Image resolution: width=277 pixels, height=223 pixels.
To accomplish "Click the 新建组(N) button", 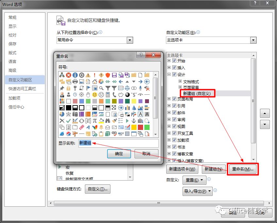I will pyautogui.click(x=213, y=169).
